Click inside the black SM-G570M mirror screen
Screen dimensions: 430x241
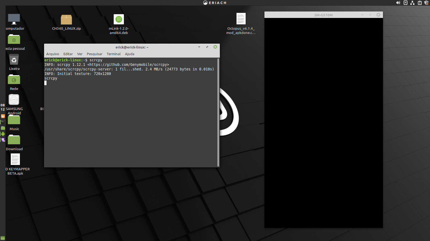tap(324, 123)
